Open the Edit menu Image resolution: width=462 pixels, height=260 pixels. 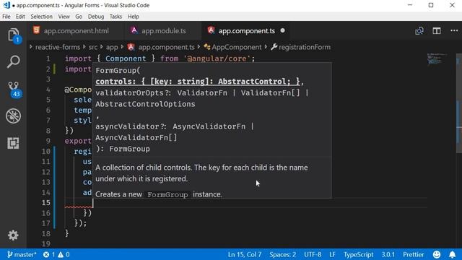click(x=20, y=17)
